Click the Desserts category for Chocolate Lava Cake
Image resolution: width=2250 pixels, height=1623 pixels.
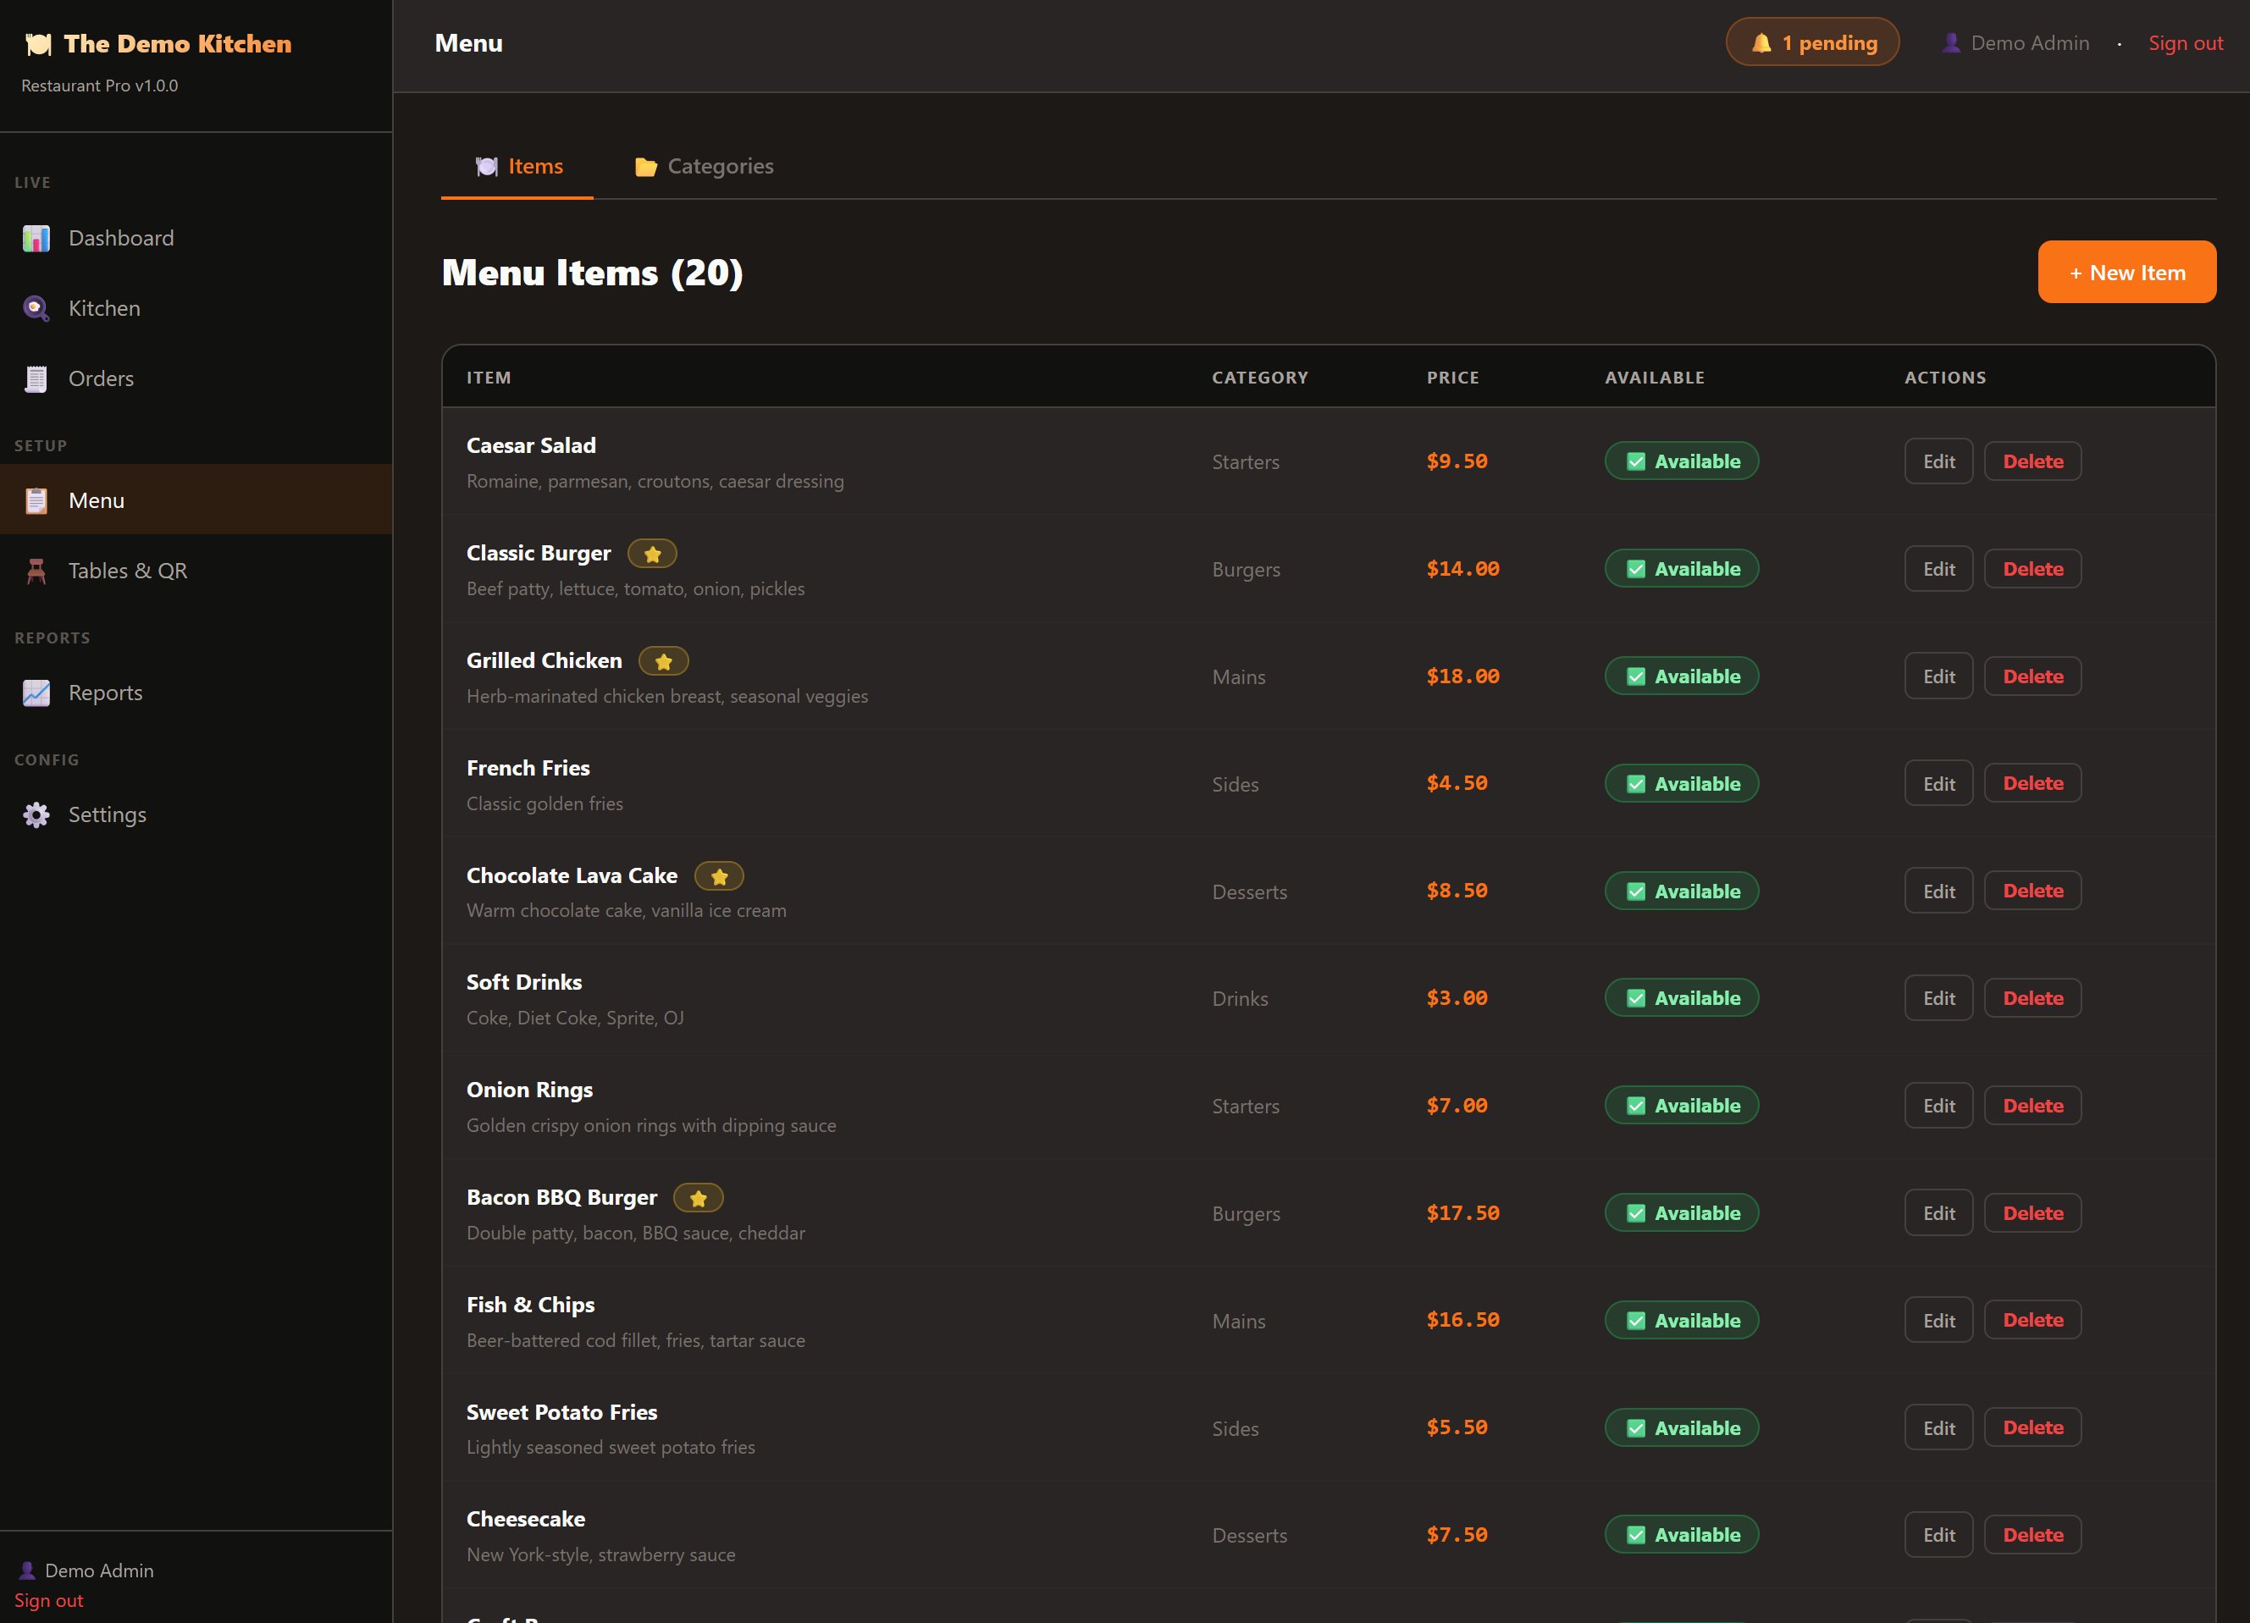(x=1249, y=893)
